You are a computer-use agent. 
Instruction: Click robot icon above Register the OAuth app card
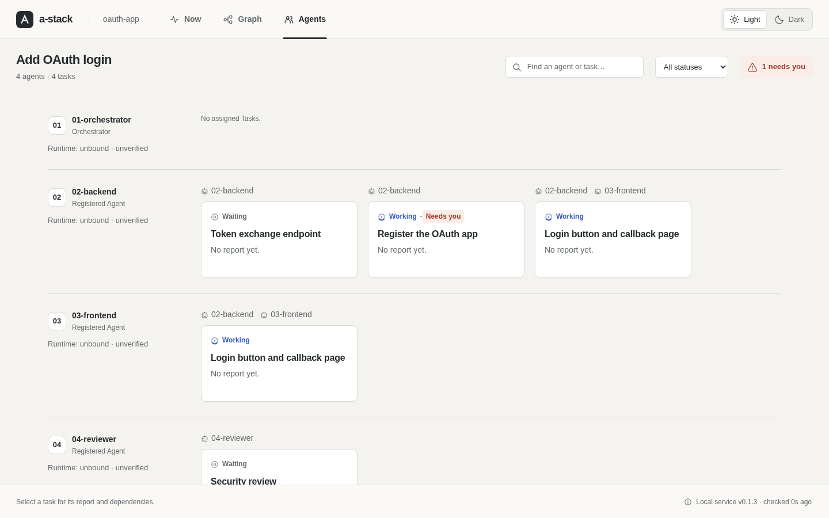tap(371, 191)
